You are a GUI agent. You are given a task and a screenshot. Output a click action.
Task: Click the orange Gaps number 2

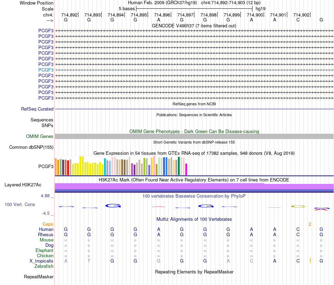click(310, 224)
